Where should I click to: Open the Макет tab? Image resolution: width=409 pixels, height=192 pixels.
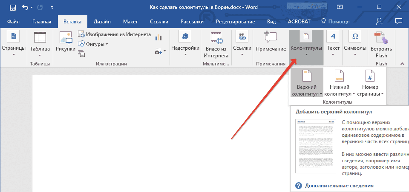[130, 22]
